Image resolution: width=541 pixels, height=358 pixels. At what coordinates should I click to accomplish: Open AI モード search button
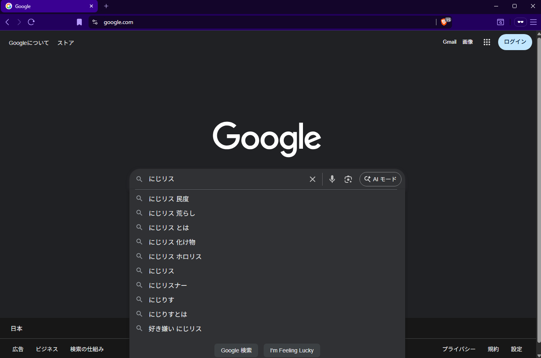coord(380,179)
